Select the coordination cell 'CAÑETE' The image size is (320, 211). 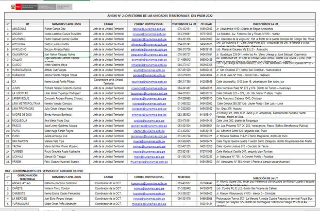coord(28,188)
